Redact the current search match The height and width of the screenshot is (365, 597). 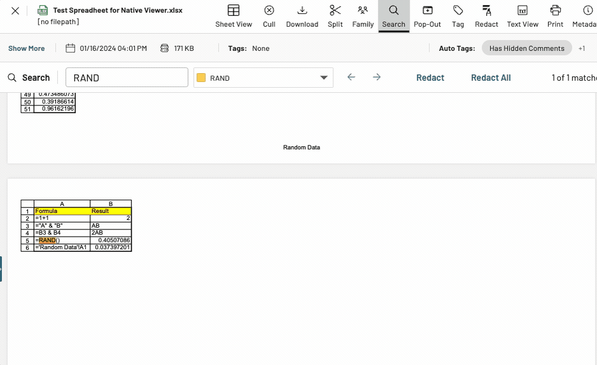(430, 78)
